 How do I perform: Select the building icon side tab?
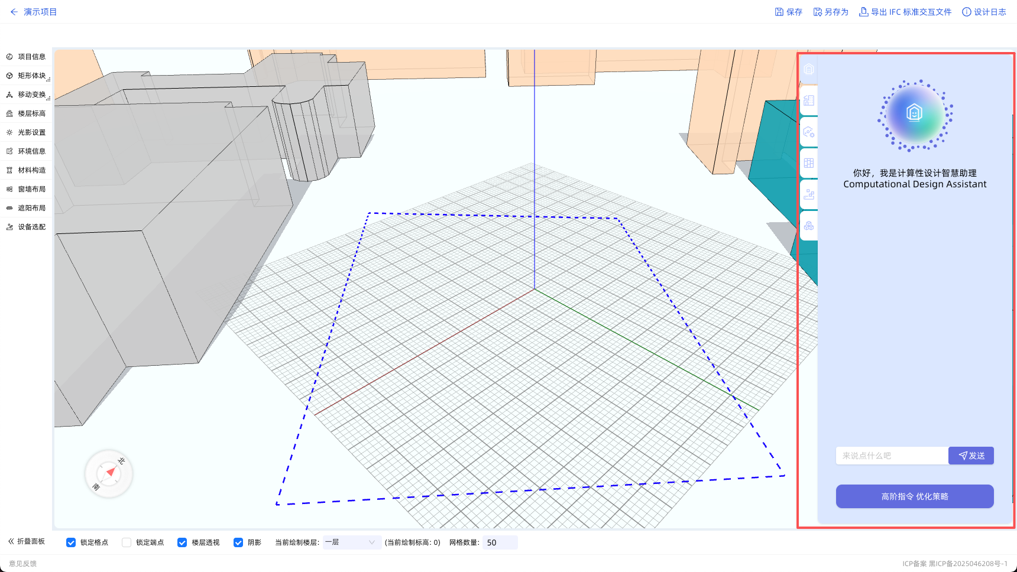click(x=809, y=100)
